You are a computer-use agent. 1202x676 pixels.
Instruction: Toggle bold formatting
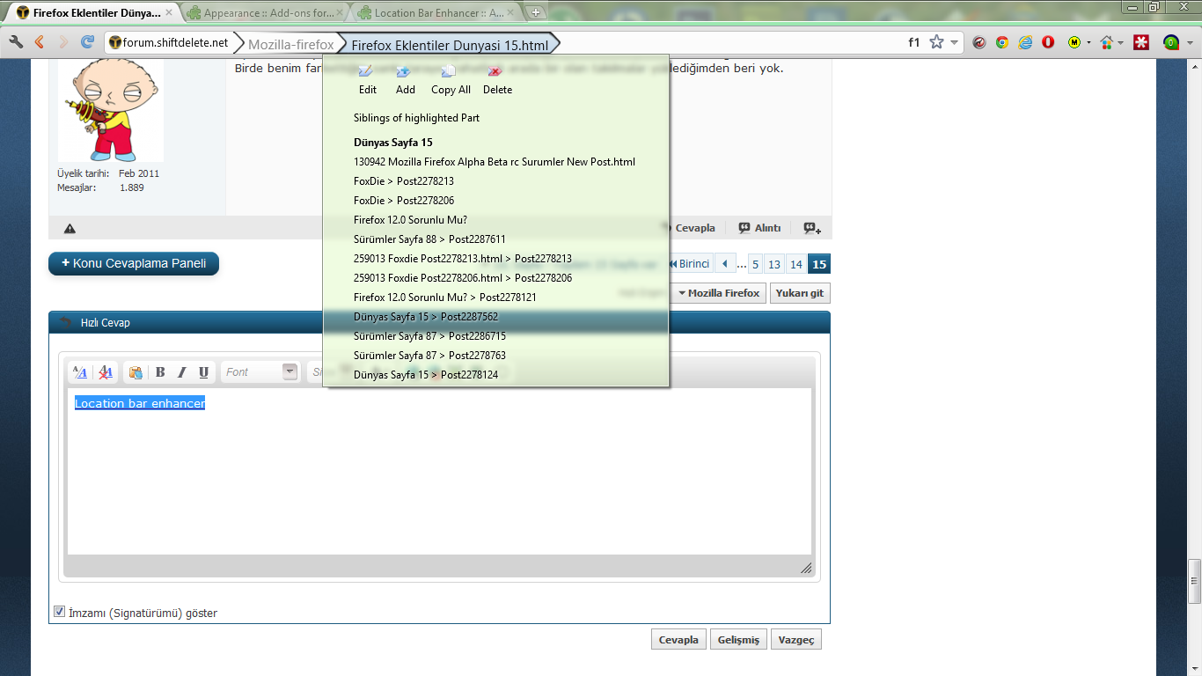point(160,372)
